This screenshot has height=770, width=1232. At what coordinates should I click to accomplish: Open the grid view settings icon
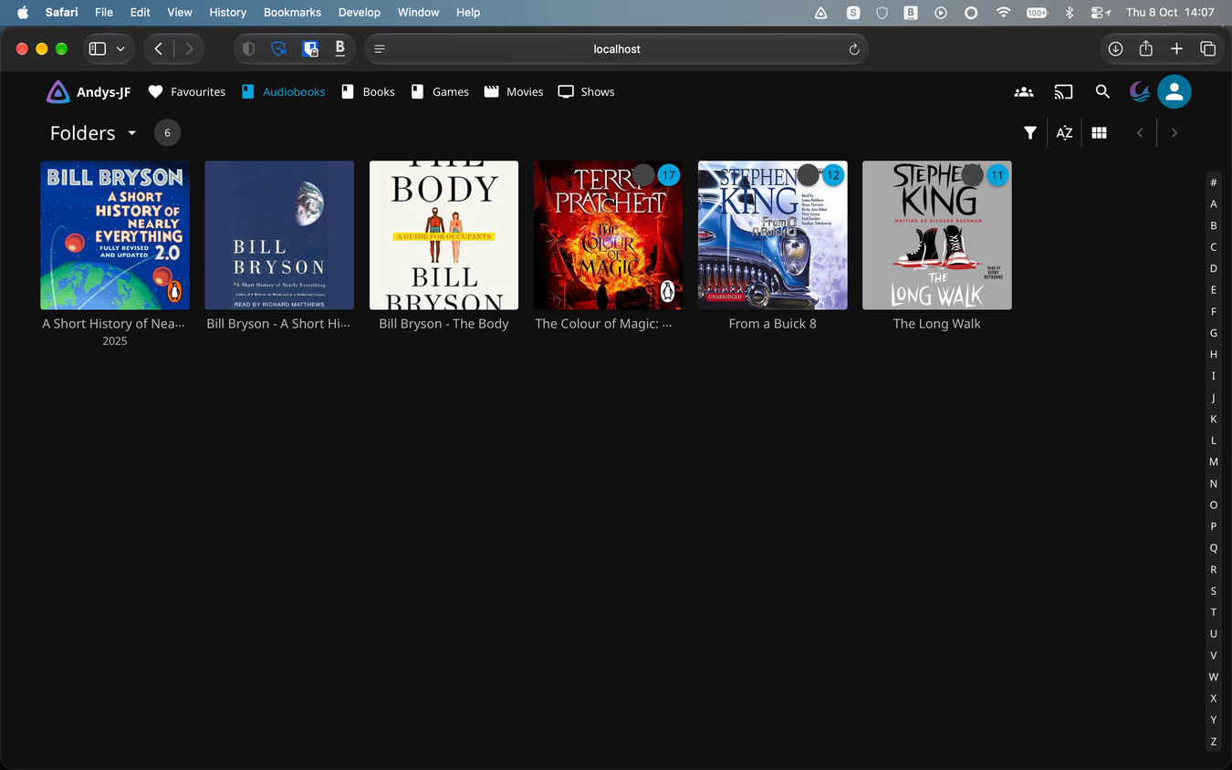pos(1100,133)
